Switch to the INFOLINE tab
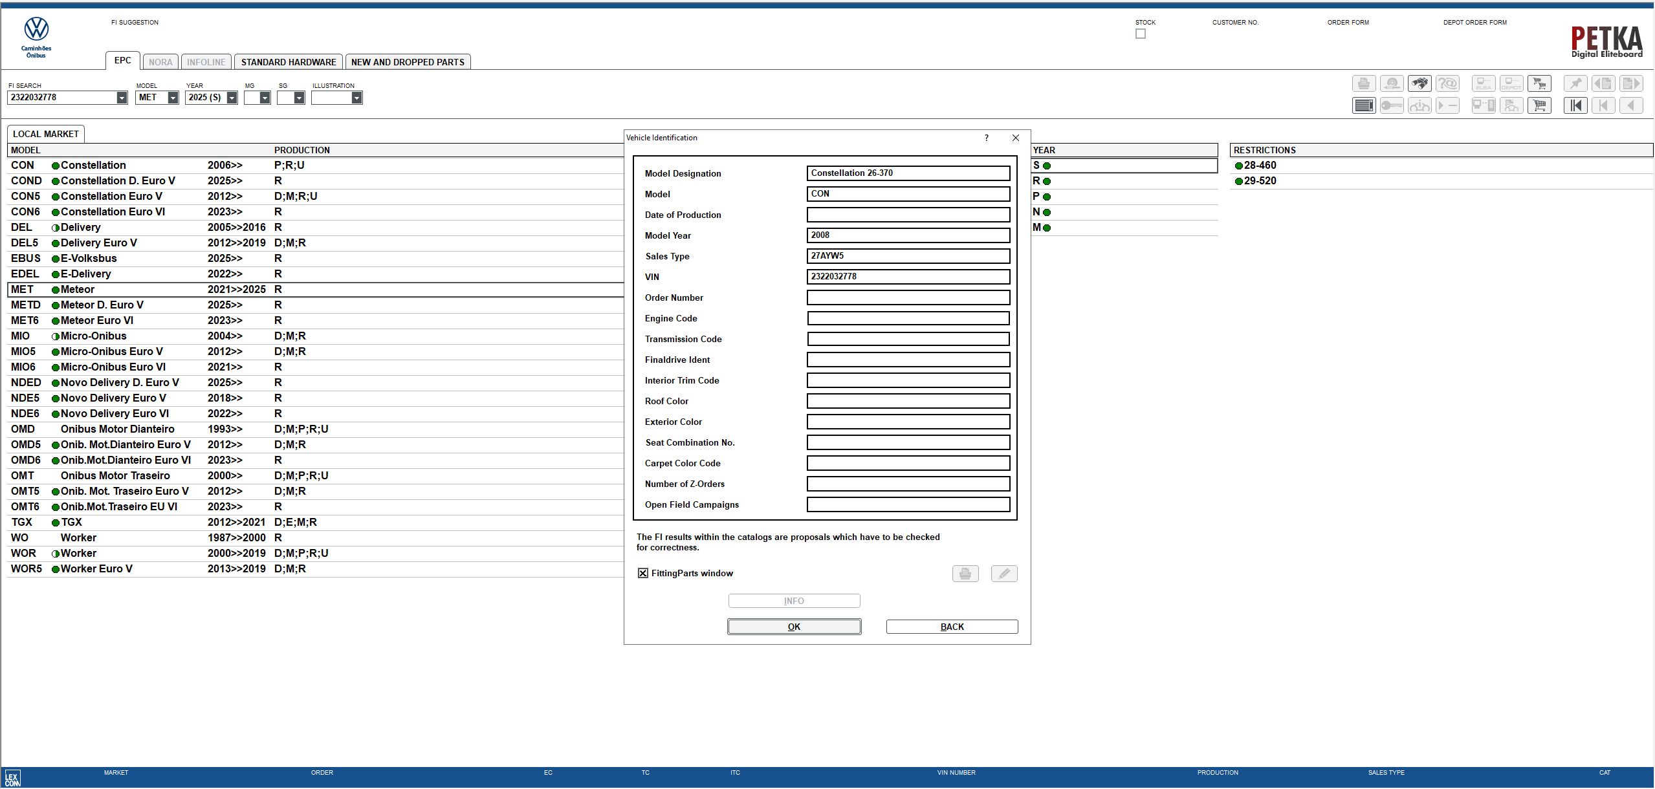 [206, 62]
